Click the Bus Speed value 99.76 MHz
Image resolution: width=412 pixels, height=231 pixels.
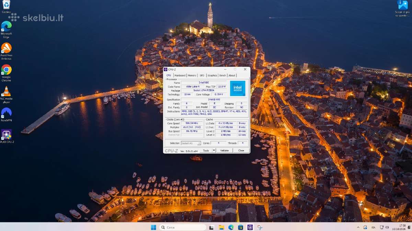coord(192,131)
